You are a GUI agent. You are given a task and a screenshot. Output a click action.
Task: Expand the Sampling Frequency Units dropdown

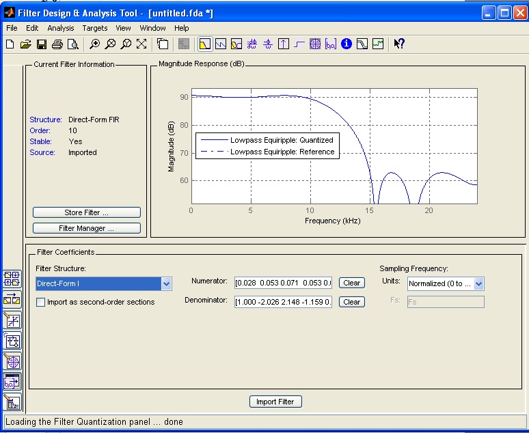tap(478, 283)
